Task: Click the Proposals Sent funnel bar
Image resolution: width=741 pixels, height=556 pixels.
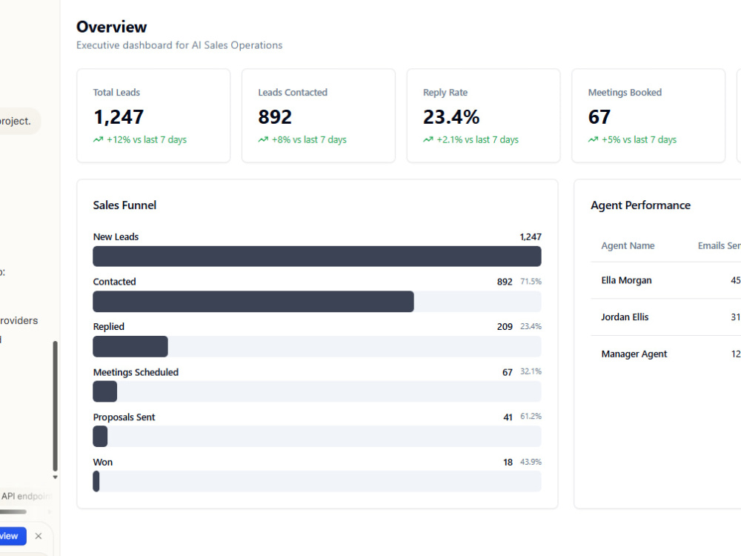Action: (x=316, y=437)
